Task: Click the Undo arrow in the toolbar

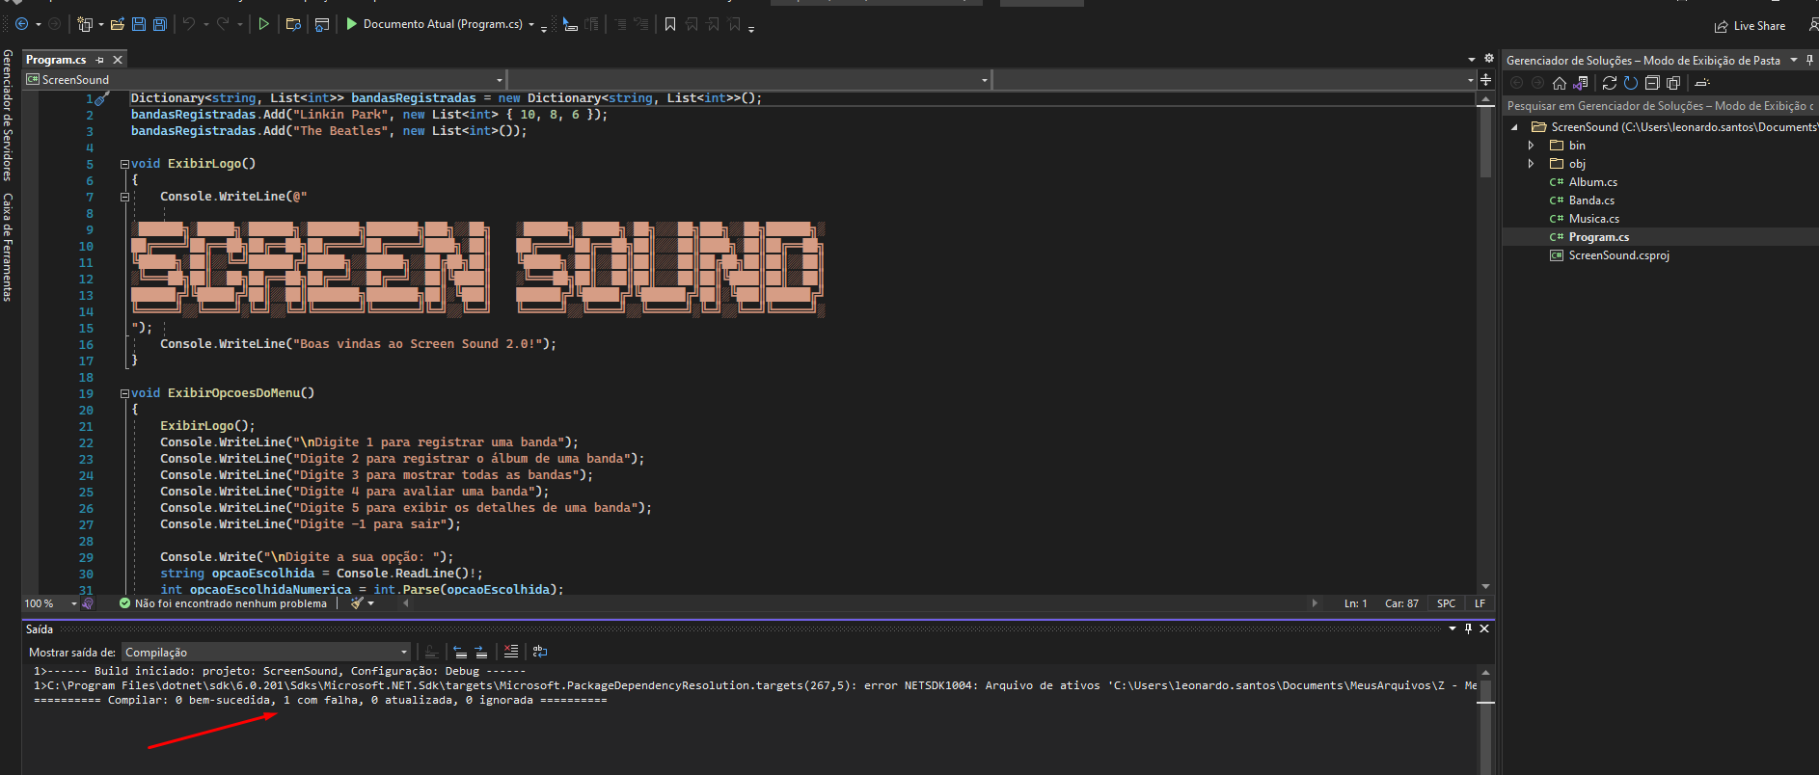Action: [189, 24]
